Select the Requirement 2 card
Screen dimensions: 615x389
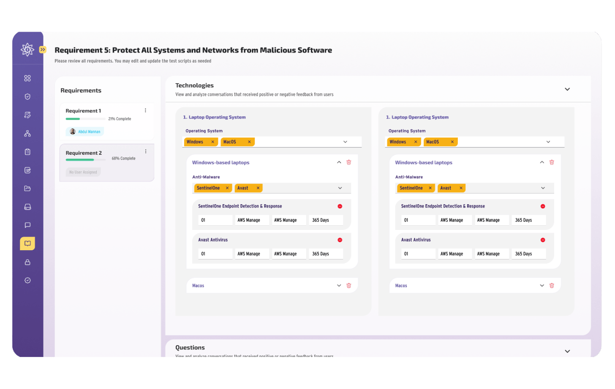click(107, 163)
